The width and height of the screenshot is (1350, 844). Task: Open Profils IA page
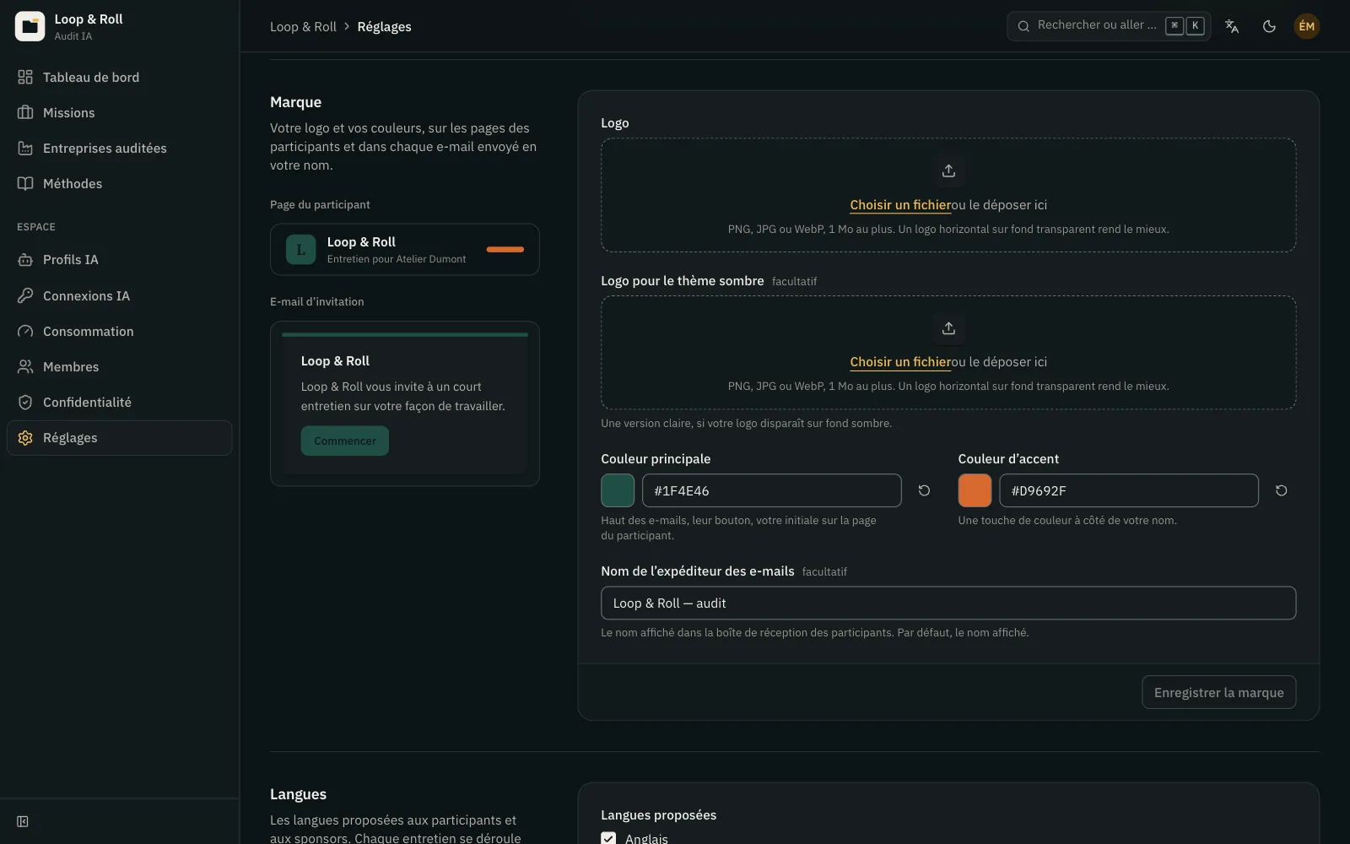pyautogui.click(x=119, y=259)
